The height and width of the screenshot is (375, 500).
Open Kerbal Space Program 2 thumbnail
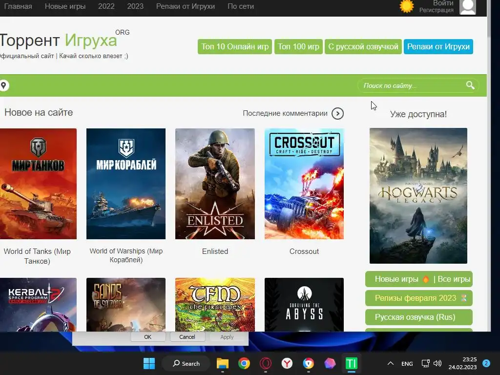[x=38, y=305]
